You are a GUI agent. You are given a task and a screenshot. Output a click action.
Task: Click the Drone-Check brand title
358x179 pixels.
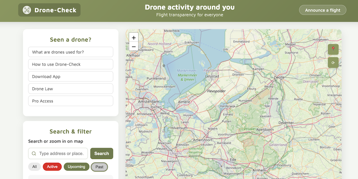tap(55, 10)
